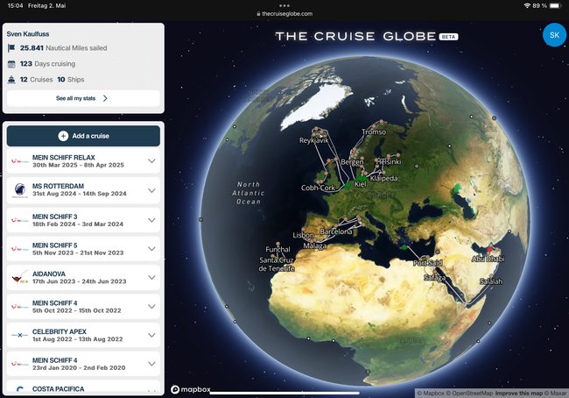Click the Costa logo on Costa Pacifica
The width and height of the screenshot is (569, 398).
tap(19, 389)
